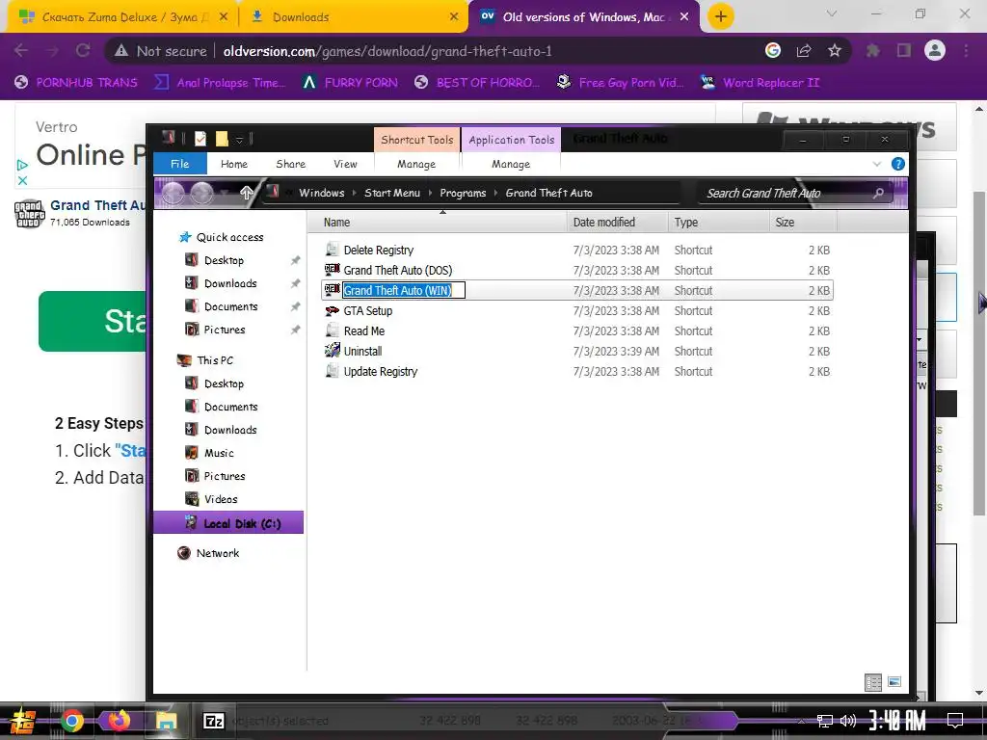
Task: Click the volume icon in system tray
Action: point(848,721)
